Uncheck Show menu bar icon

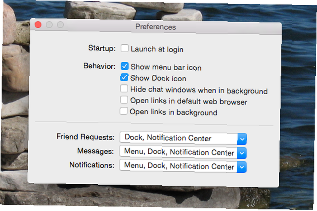[x=125, y=66]
